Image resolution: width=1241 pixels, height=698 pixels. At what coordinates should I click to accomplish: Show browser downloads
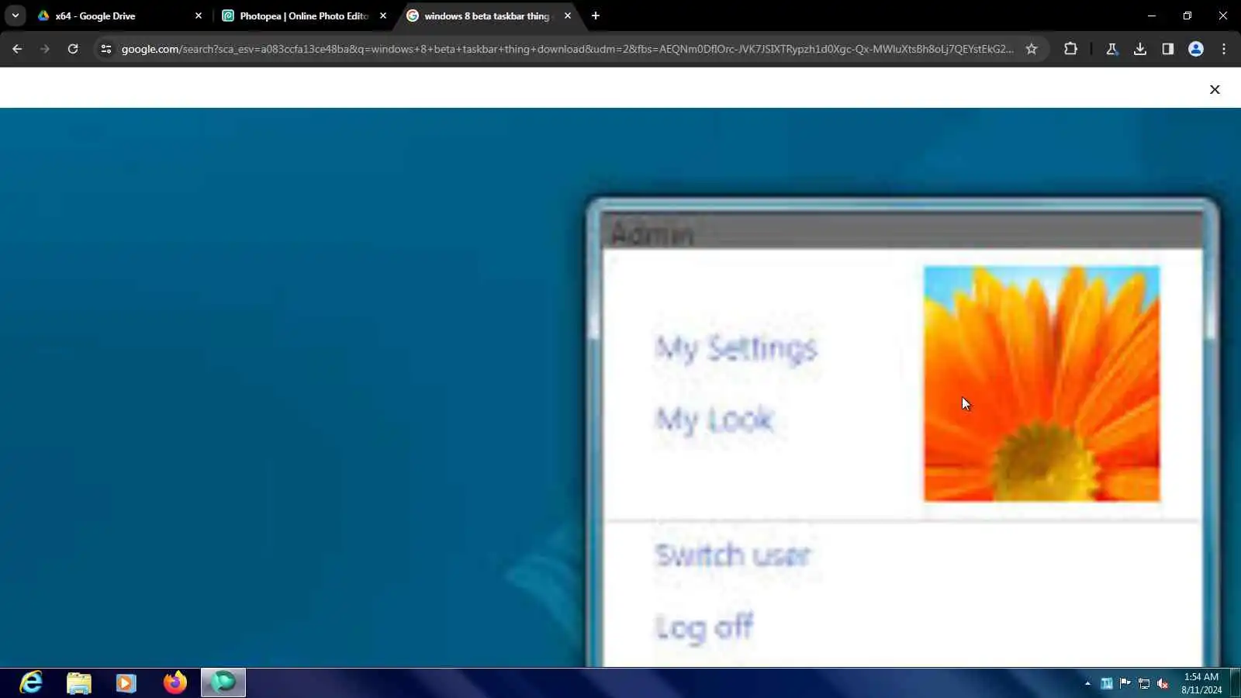point(1140,49)
